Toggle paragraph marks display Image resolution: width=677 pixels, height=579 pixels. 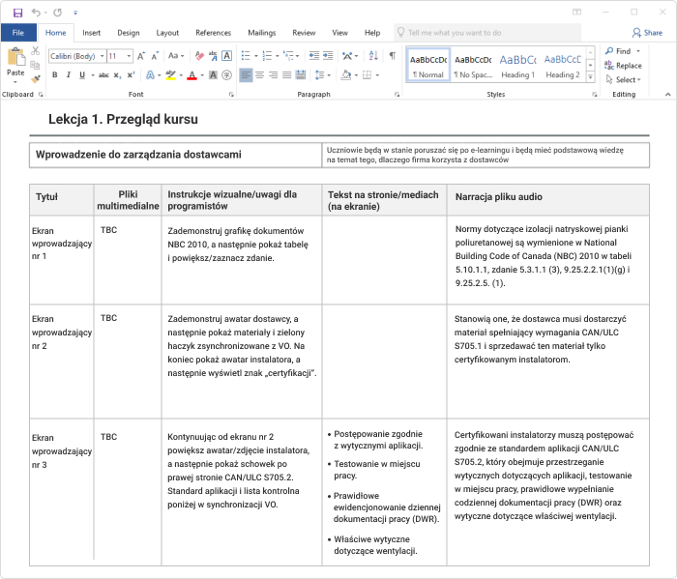392,56
